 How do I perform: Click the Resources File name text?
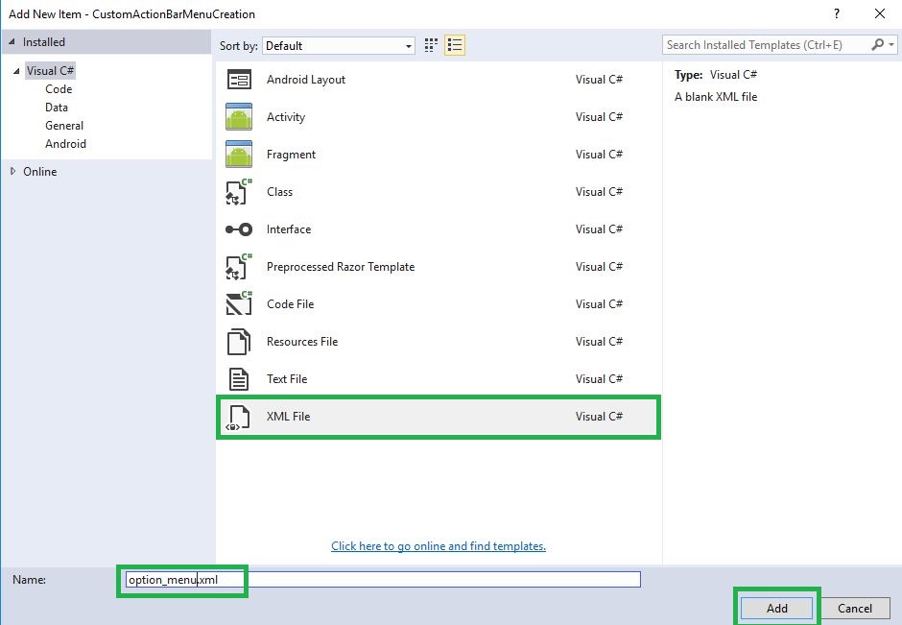coord(302,341)
